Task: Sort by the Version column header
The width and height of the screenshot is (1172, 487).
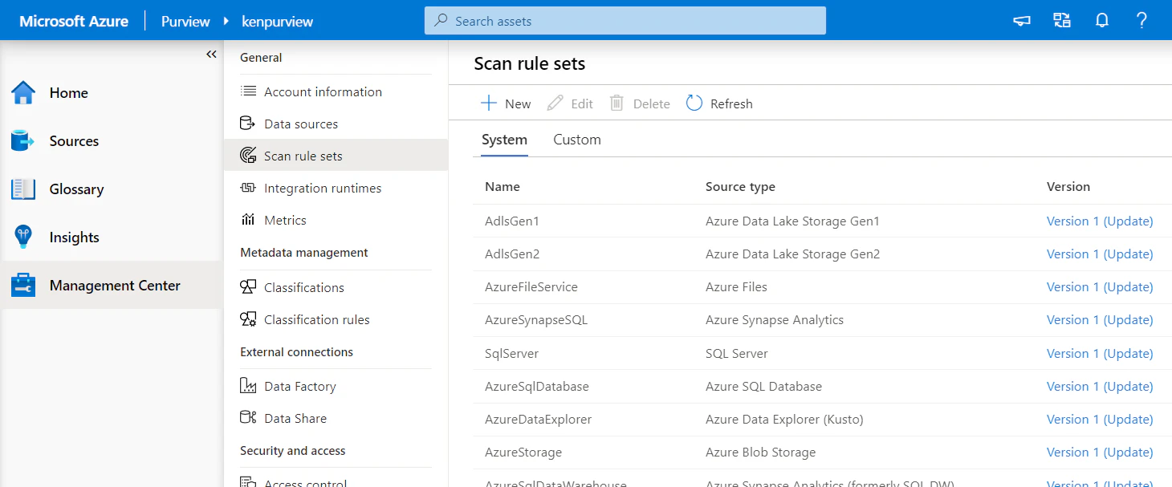Action: pos(1068,186)
